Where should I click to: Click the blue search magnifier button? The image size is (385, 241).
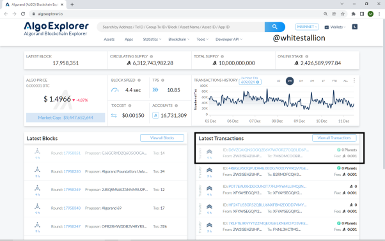[275, 27]
